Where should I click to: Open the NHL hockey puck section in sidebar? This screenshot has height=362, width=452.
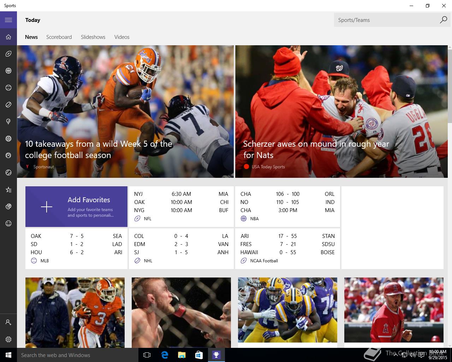[x=8, y=105]
